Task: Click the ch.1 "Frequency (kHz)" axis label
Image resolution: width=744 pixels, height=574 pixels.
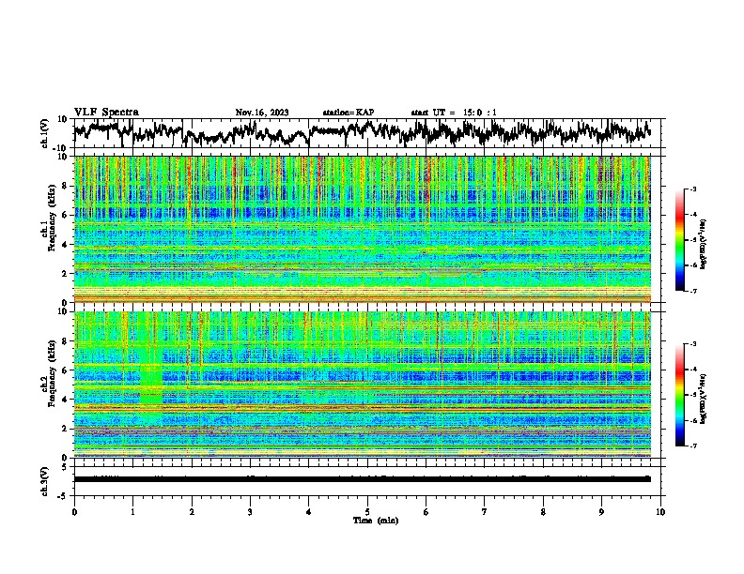Action: [52, 219]
